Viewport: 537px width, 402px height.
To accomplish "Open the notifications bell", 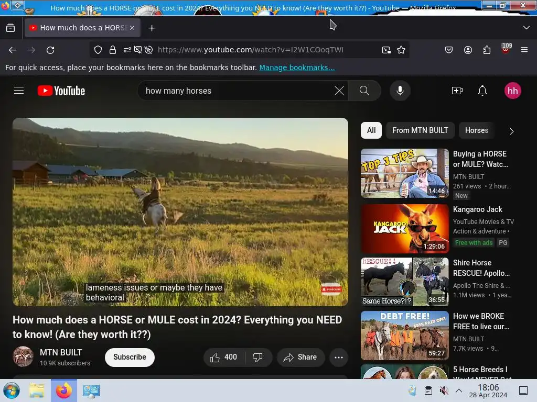I will click(x=482, y=91).
